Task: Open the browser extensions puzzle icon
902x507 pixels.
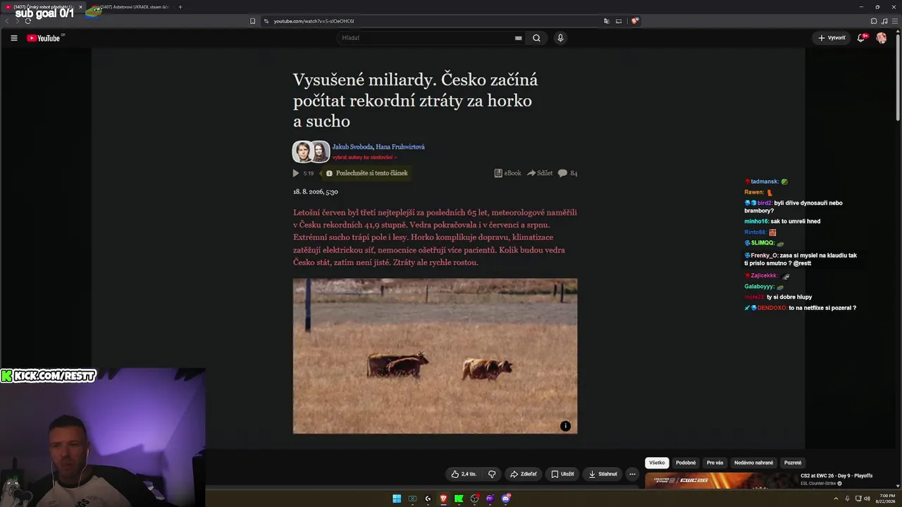Action: 874,21
